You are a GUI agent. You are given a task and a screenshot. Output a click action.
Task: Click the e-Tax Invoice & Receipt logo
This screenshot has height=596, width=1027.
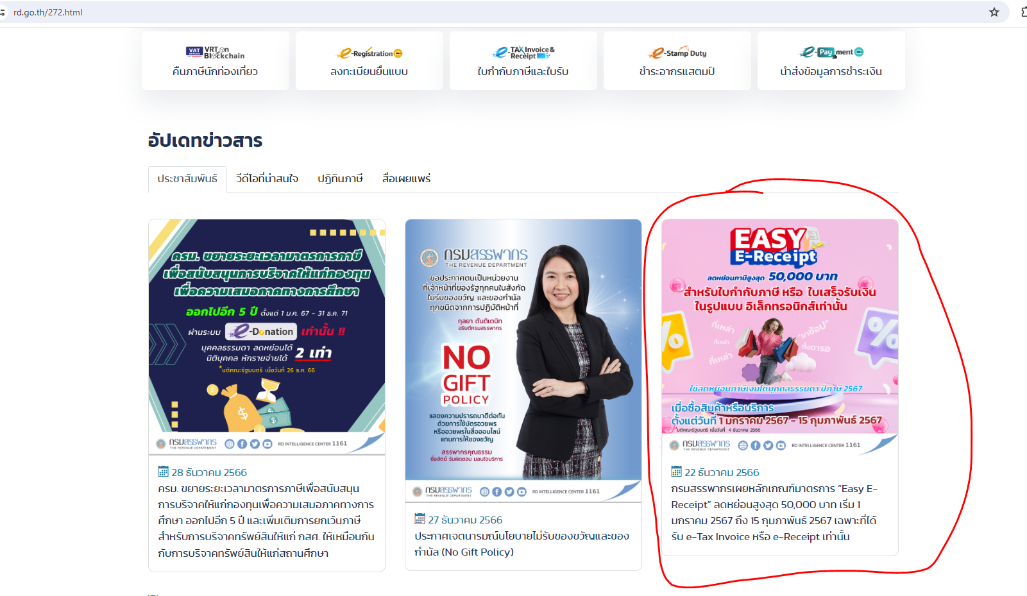523,53
